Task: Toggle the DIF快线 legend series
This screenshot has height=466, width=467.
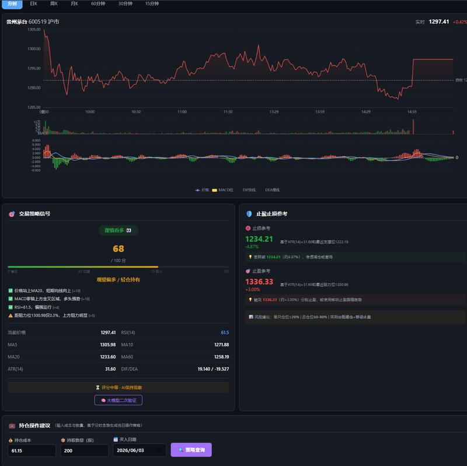Action: (x=249, y=190)
